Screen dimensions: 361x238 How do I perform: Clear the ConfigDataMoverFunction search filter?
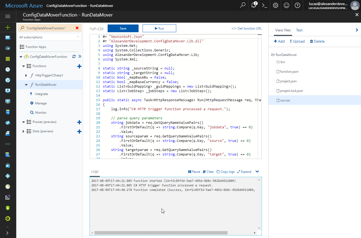[x=77, y=28]
